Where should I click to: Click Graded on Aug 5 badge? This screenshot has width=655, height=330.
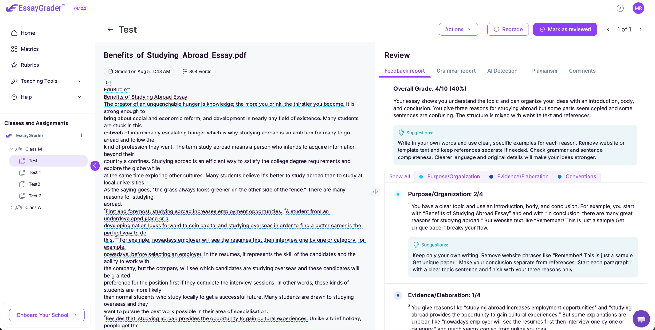(x=139, y=71)
